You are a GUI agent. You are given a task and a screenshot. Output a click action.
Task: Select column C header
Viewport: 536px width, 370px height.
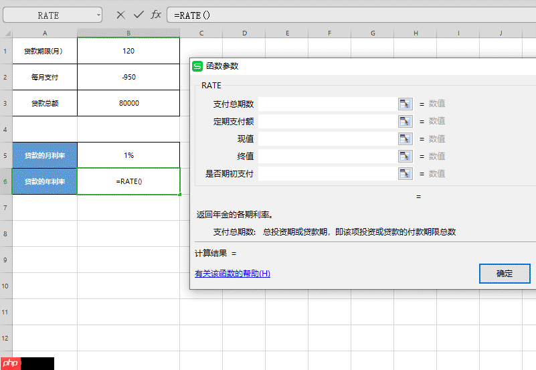click(x=201, y=33)
